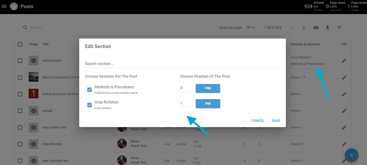The image size is (367, 165).
Task: Click Cancel in Edit Section dialog
Action: (258, 121)
